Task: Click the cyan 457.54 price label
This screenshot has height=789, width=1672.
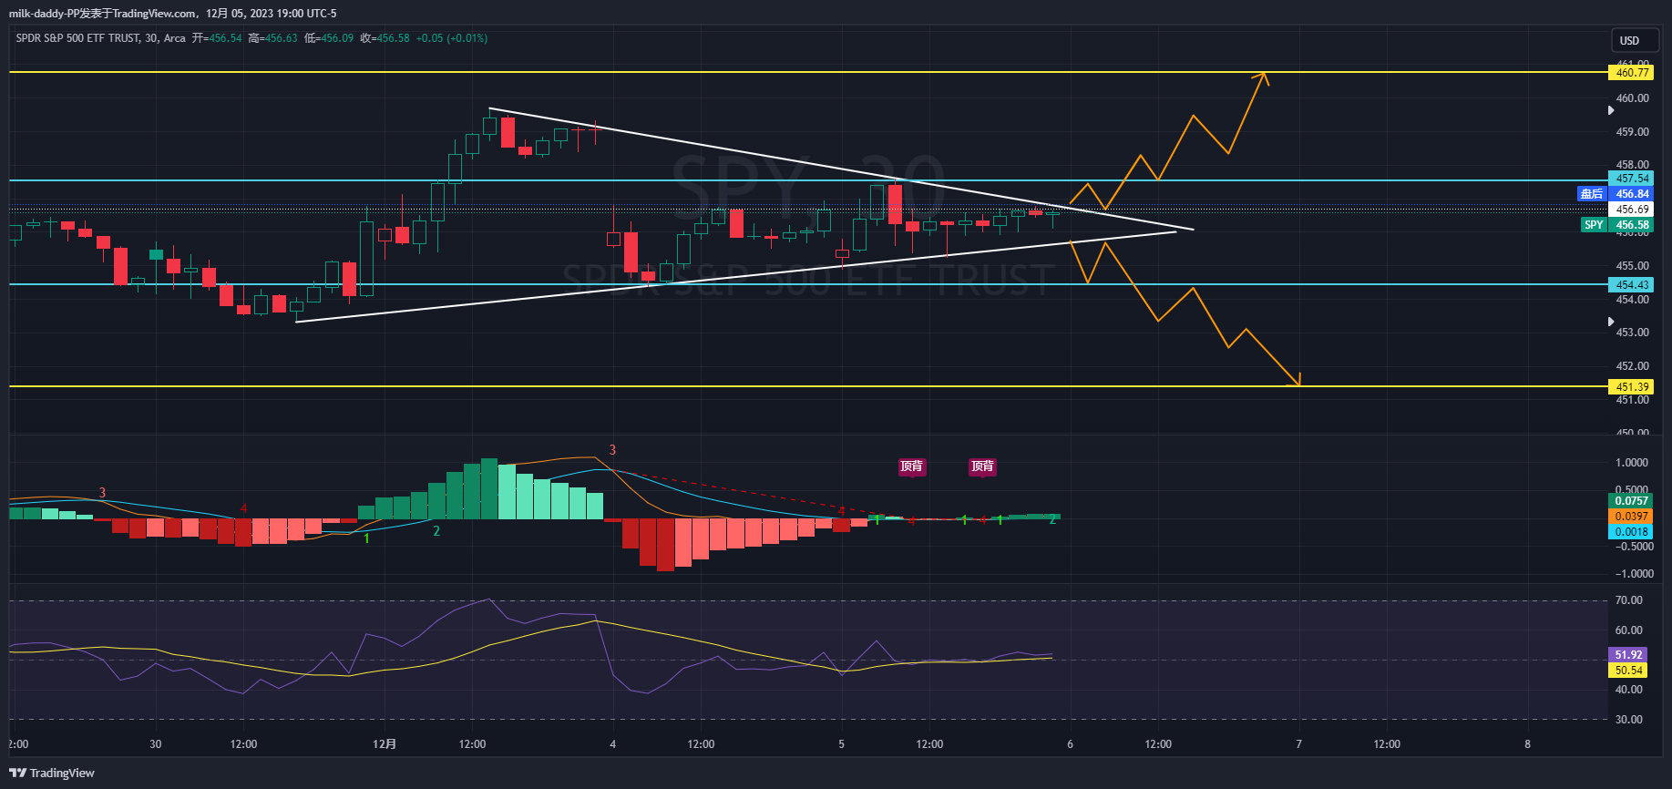Action: tap(1631, 179)
